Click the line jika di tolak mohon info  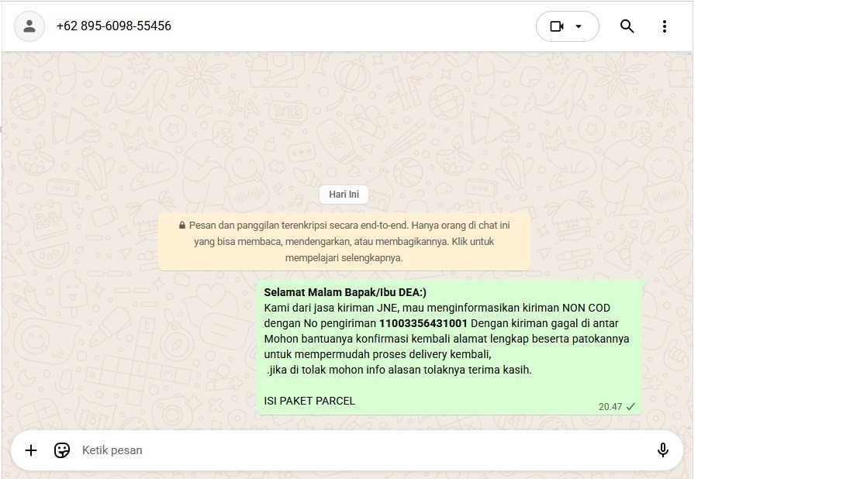coord(399,370)
